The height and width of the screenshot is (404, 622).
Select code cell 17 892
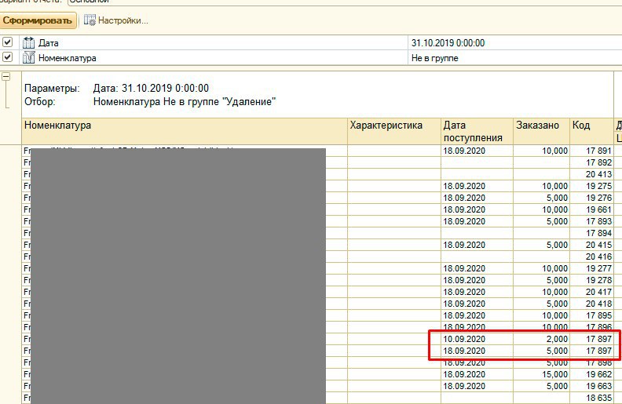pos(591,162)
